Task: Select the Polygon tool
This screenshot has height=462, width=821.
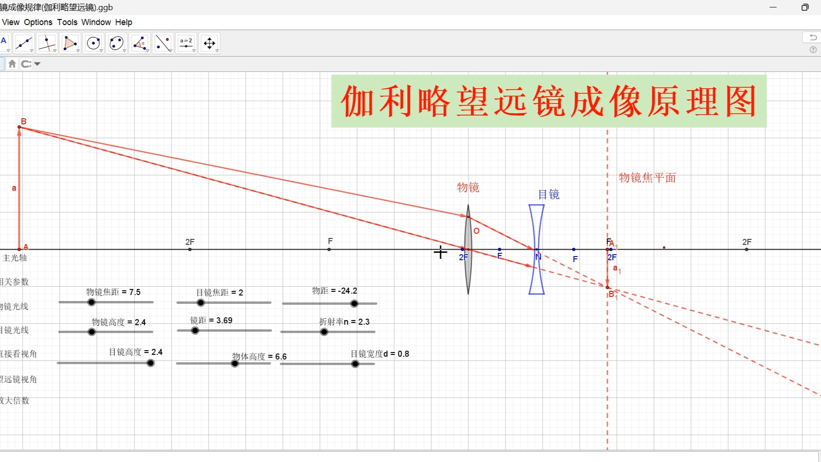Action: pyautogui.click(x=70, y=43)
